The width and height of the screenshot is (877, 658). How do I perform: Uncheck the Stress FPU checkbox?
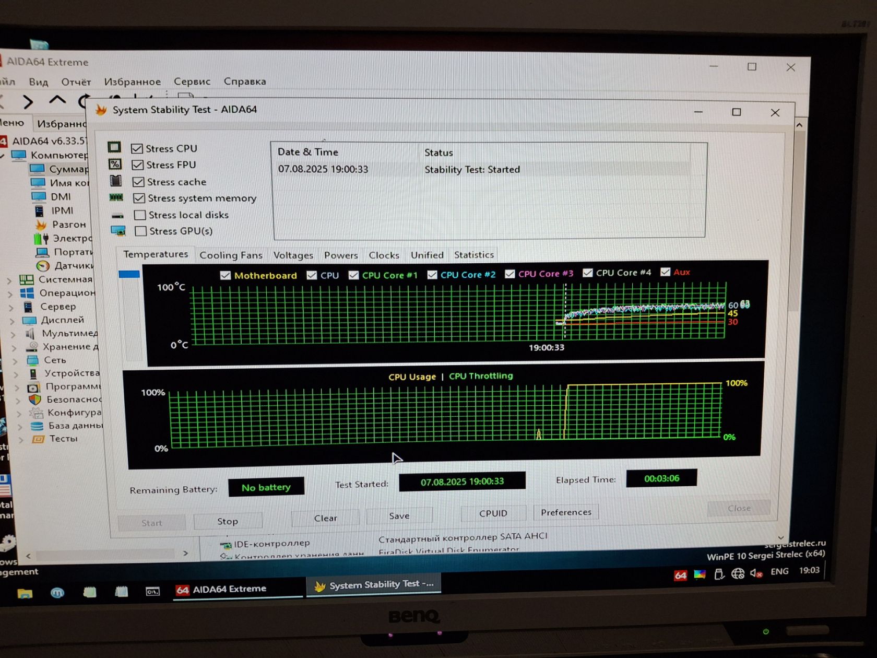(x=137, y=165)
